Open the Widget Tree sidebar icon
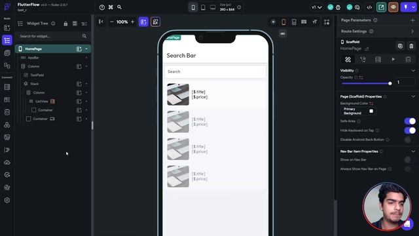 [7, 40]
